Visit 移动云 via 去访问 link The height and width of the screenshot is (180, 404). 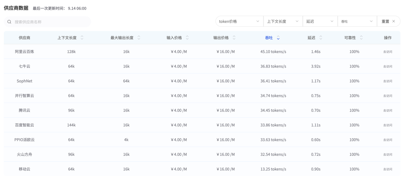388,169
